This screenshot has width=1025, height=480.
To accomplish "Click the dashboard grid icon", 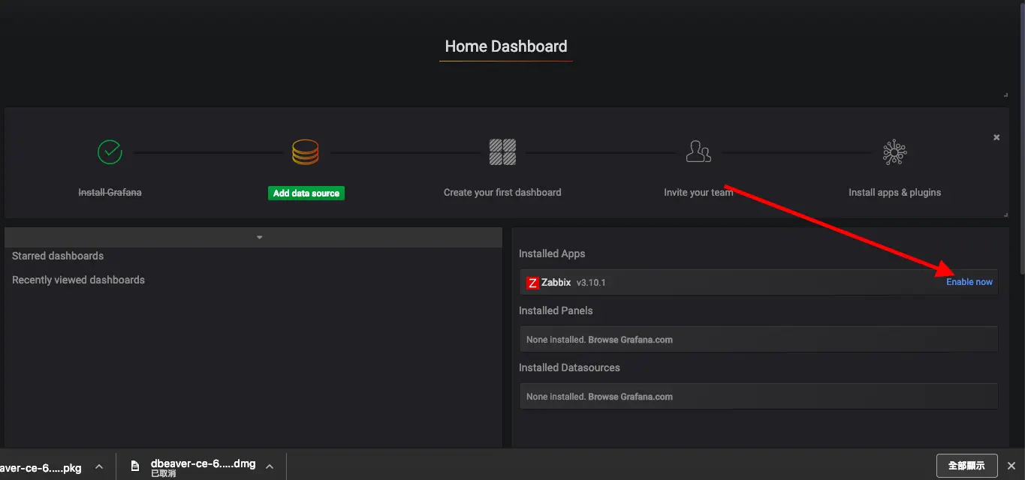I will coord(502,151).
